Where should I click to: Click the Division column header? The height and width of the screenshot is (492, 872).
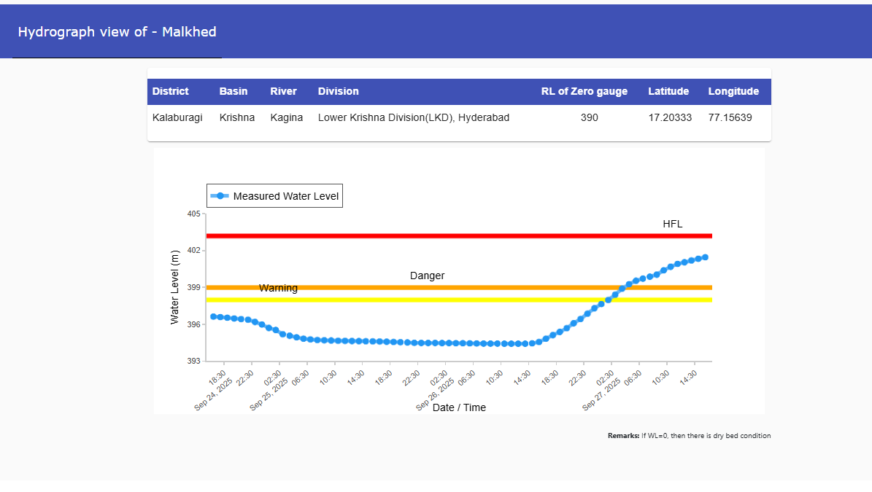(338, 92)
